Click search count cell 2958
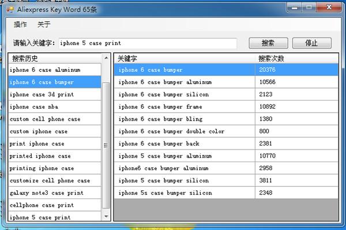The height and width of the screenshot is (230, 346). click(297, 168)
